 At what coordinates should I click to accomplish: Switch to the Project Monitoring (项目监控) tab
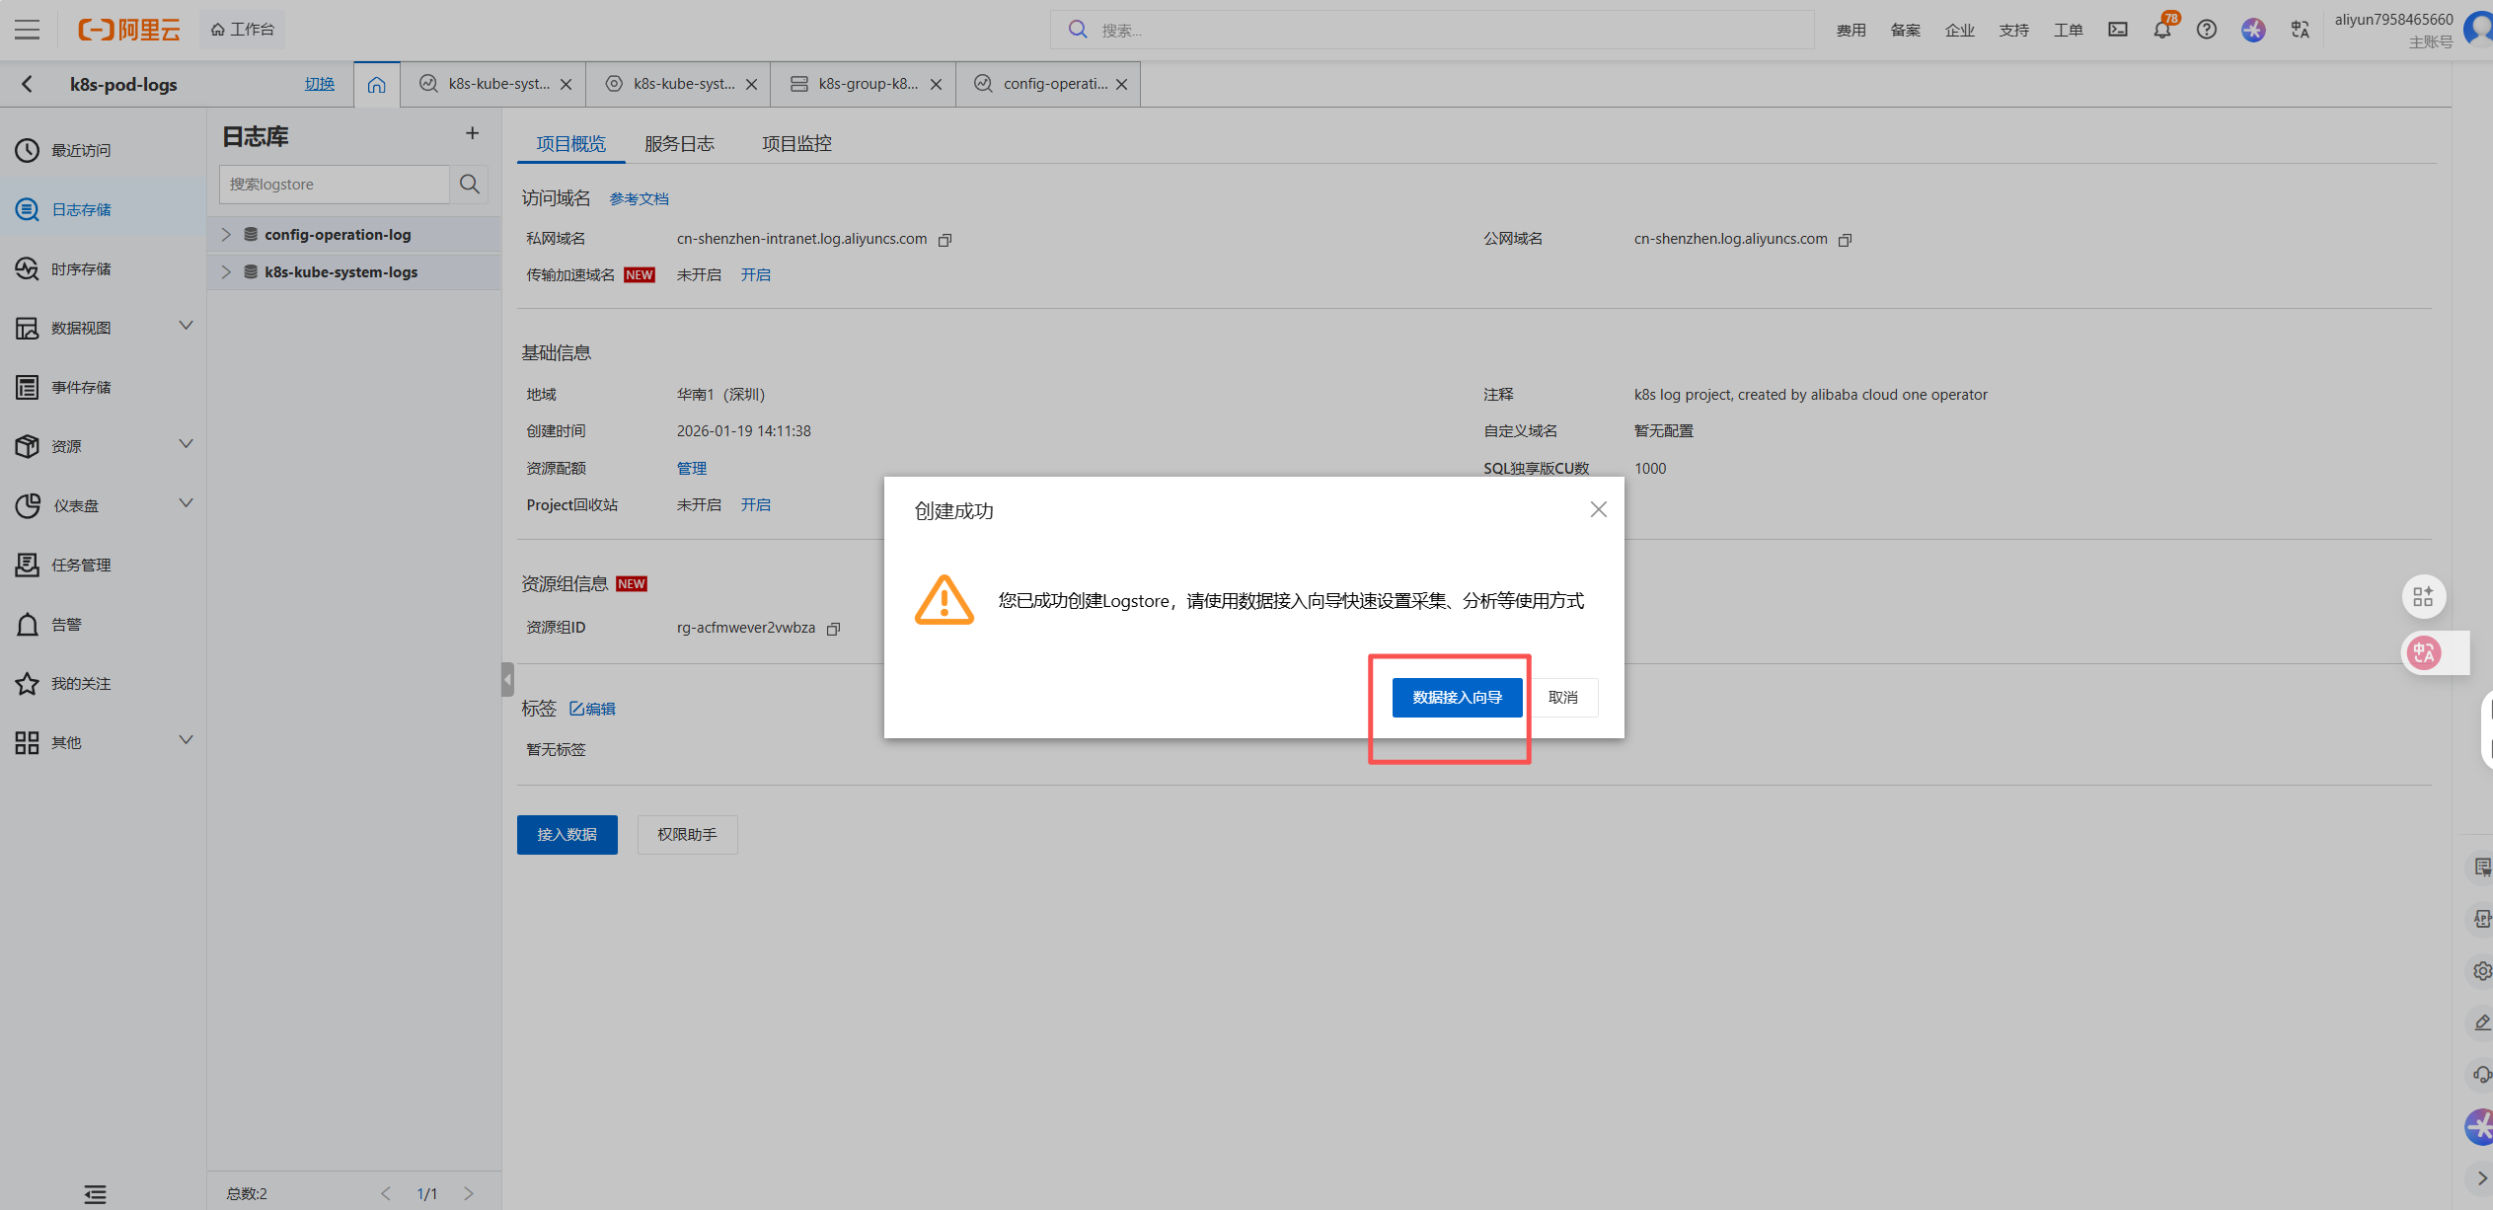(x=796, y=144)
